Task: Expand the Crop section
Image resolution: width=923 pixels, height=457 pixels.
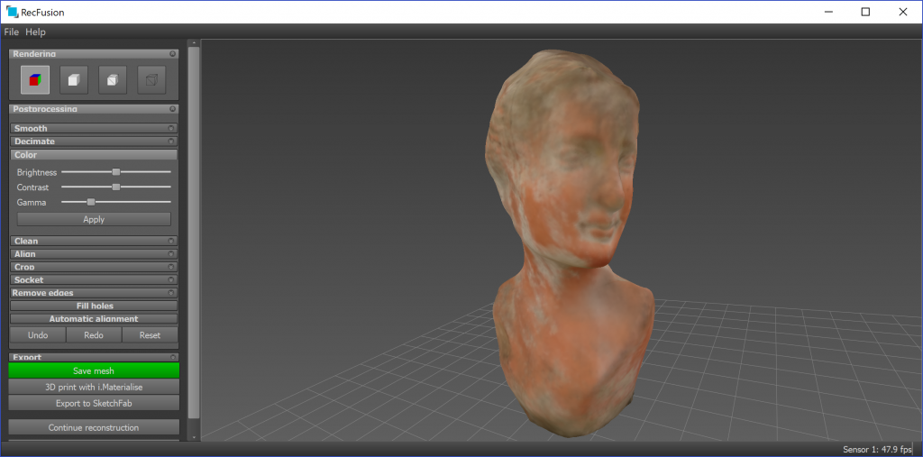Action: pos(94,267)
